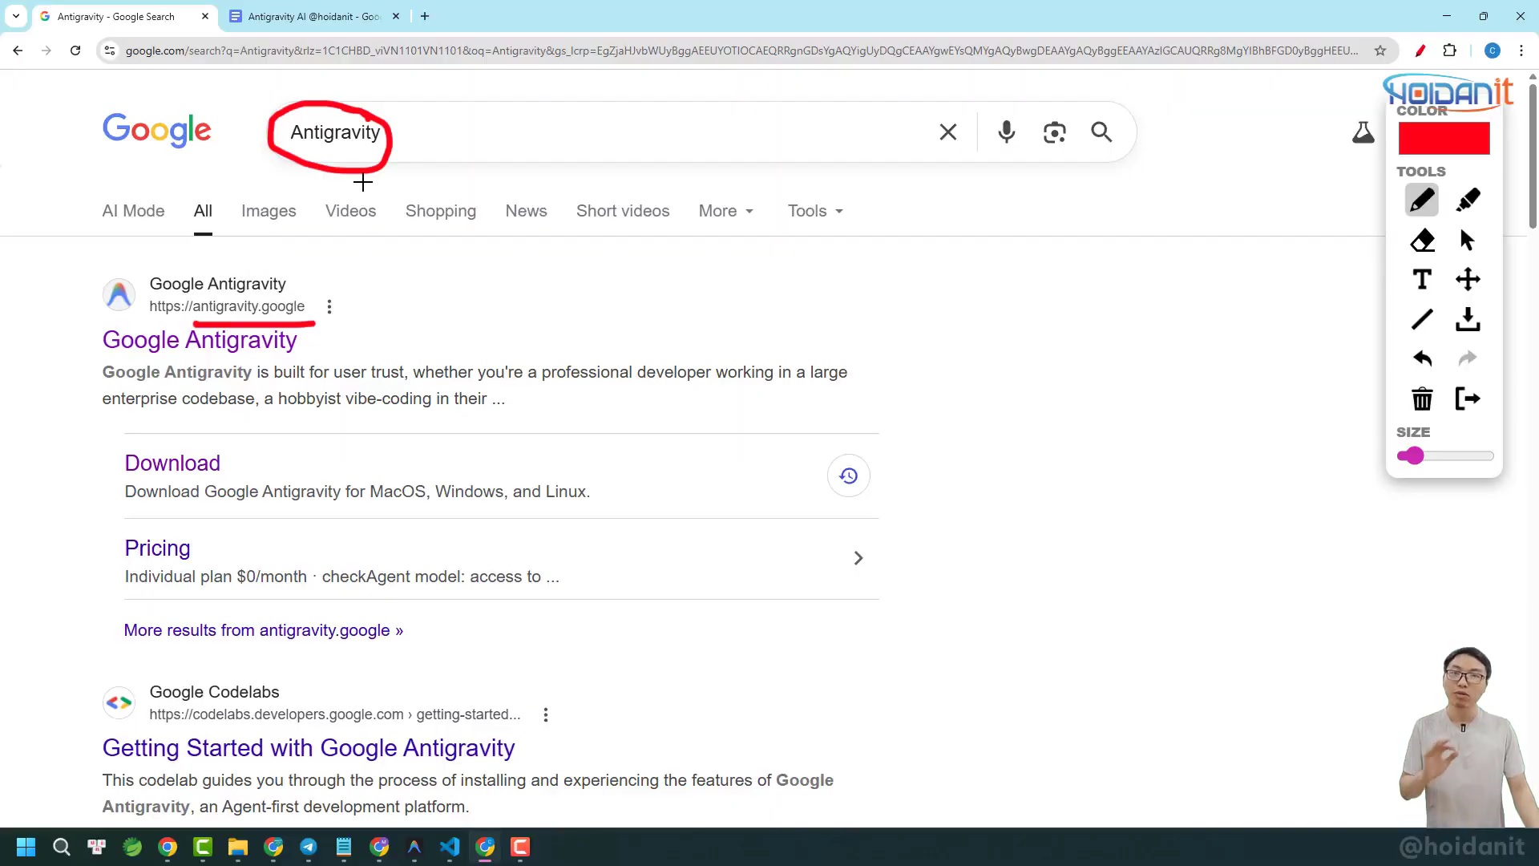This screenshot has width=1539, height=866.
Task: Switch to the cursor pointer tool
Action: click(x=1467, y=240)
